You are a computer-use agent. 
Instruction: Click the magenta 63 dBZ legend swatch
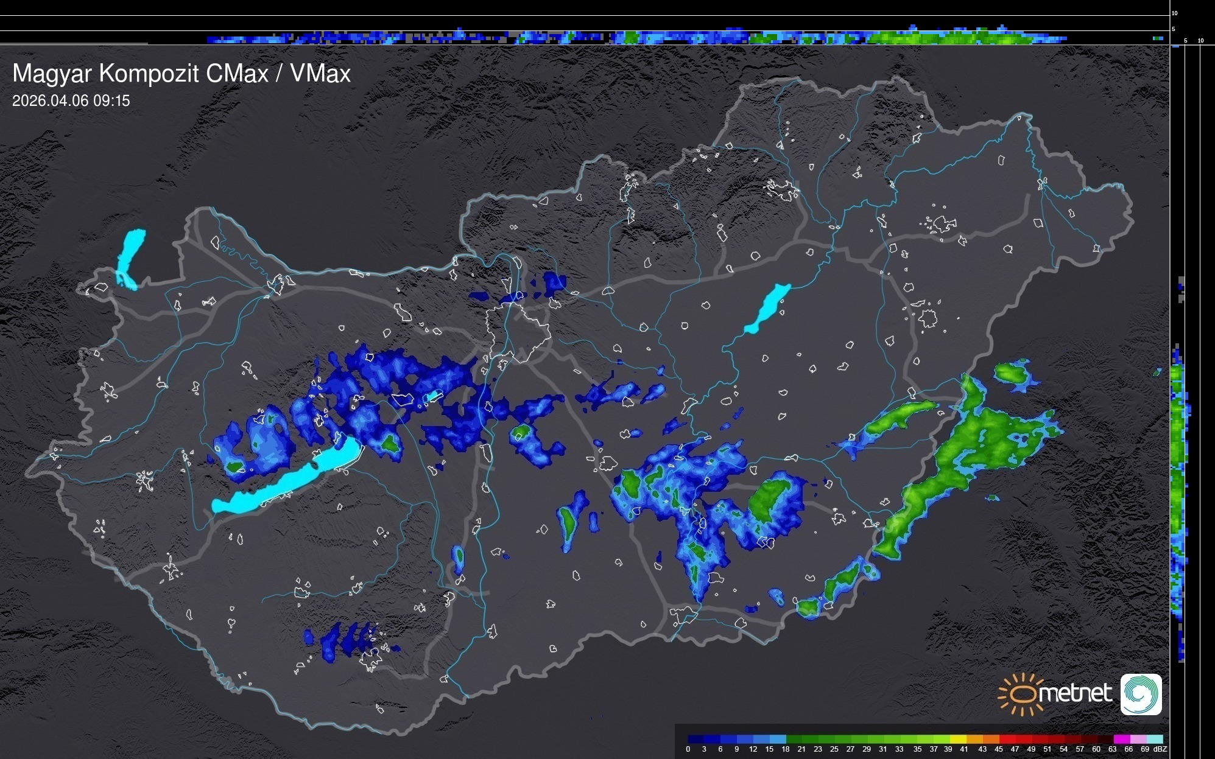point(1122,739)
